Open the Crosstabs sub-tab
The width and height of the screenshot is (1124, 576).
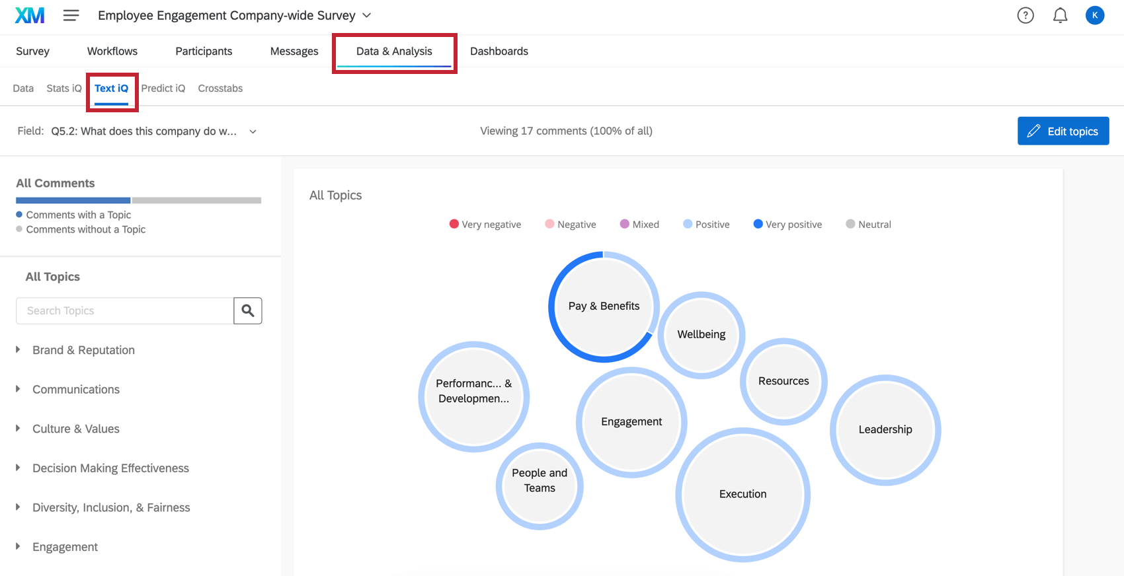click(x=220, y=88)
